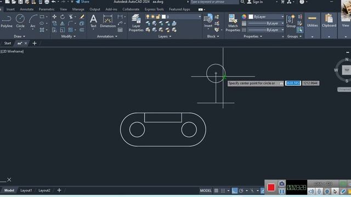This screenshot has width=351, height=197.
Task: Click the Undo arrow in quick access toolbar
Action: 54,2
